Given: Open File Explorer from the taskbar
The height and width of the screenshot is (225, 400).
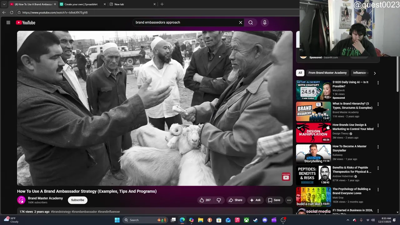Looking at the screenshot, I should (x=201, y=220).
